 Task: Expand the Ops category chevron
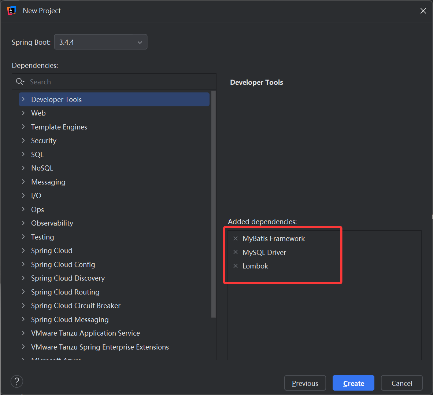coord(23,209)
